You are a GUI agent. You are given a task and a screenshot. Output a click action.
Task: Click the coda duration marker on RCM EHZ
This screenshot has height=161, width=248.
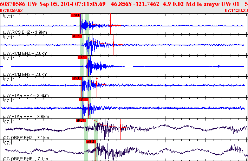click(113, 45)
